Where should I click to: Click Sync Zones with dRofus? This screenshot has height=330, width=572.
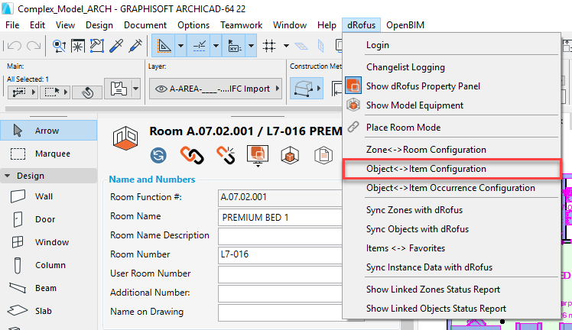[x=414, y=209]
